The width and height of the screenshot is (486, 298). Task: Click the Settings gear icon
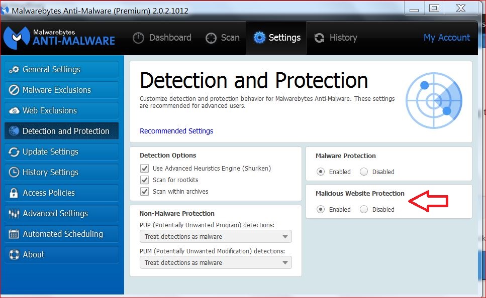tap(259, 38)
